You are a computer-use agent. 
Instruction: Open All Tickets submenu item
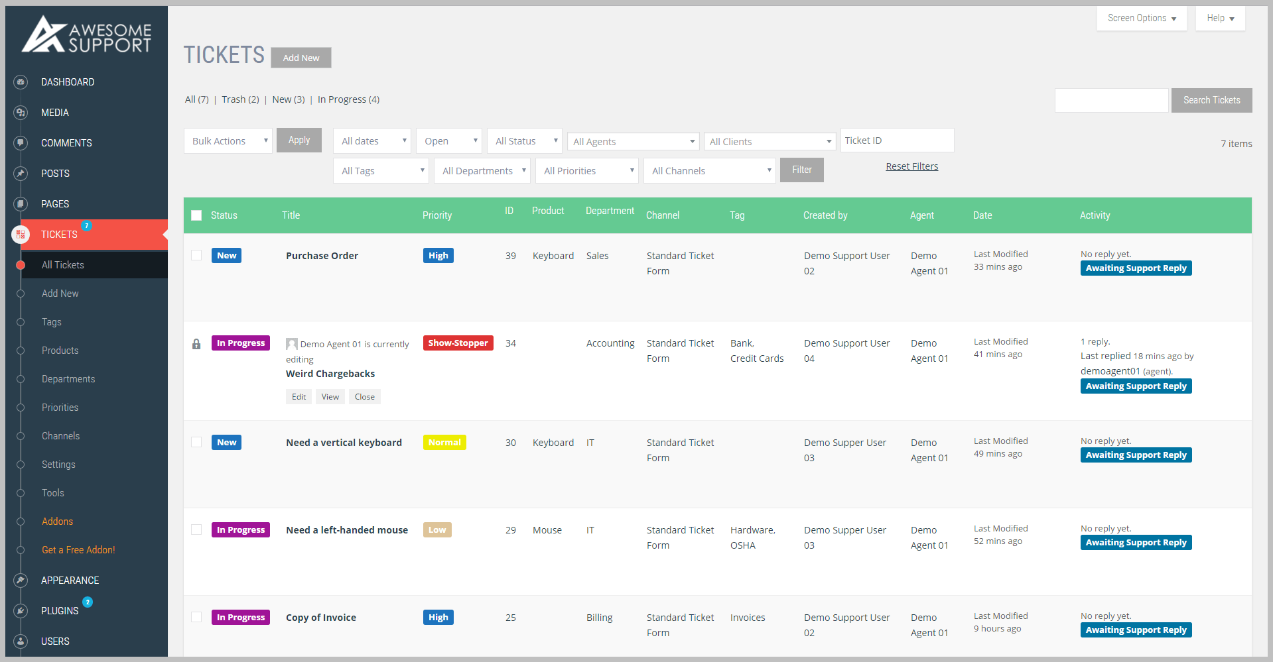coord(63,265)
